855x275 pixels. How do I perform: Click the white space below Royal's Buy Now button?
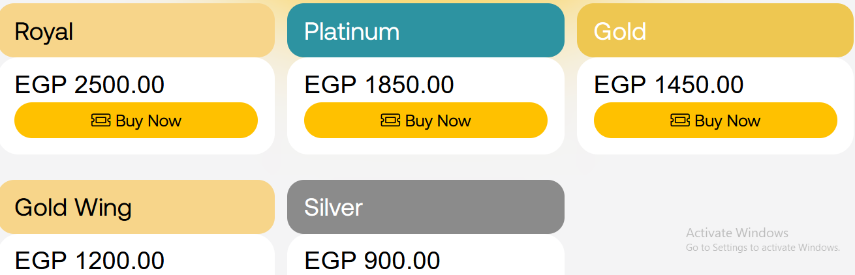[136, 146]
